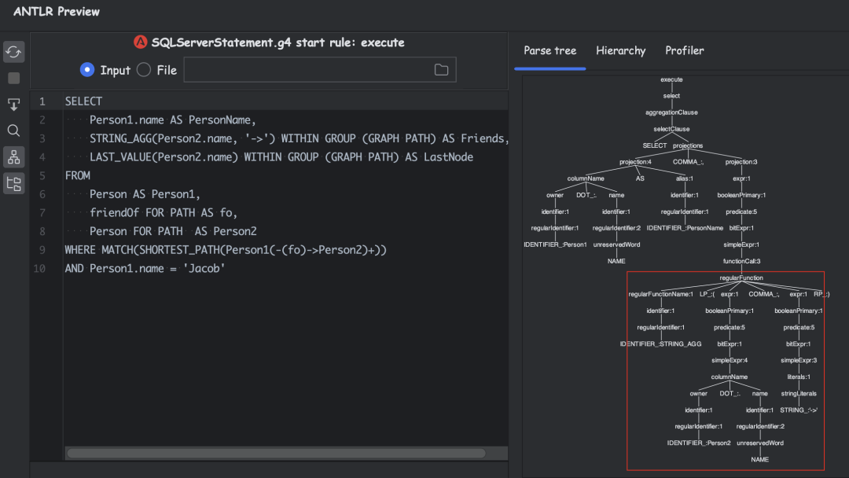Click the simpleExpr:3 node

click(x=799, y=361)
